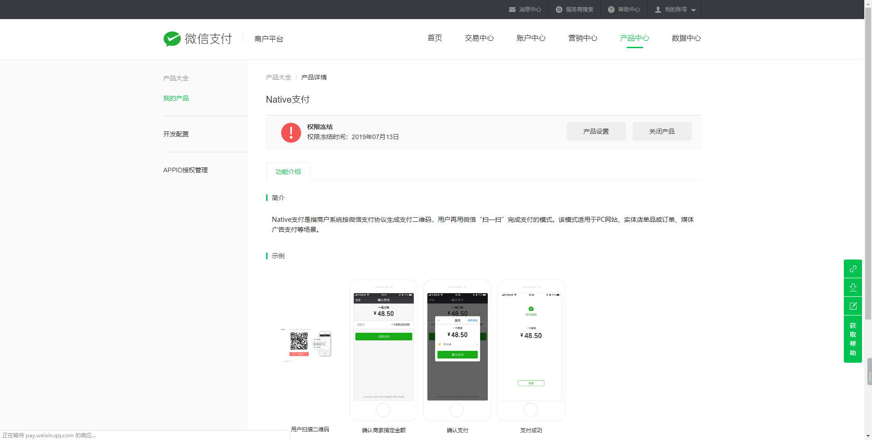Click the 支付成功 caption under the phone
The image size is (872, 440).
pyautogui.click(x=531, y=430)
